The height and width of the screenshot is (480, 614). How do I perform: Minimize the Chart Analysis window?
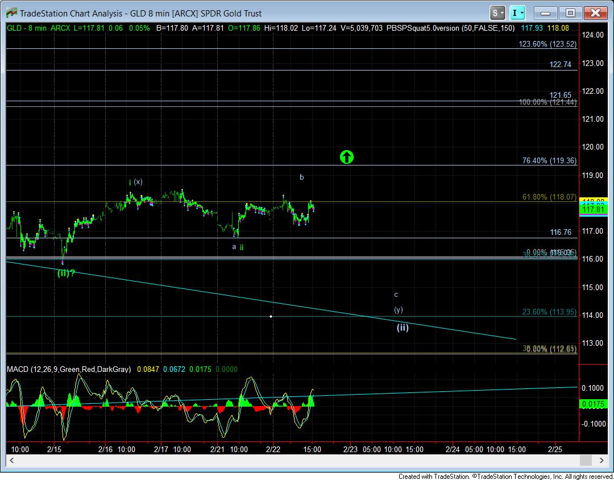(545, 13)
